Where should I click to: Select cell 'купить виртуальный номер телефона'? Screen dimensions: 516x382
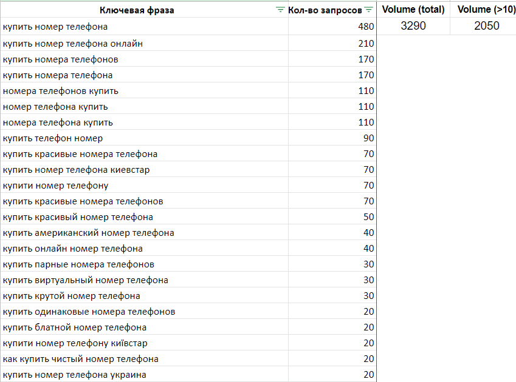[86, 280]
